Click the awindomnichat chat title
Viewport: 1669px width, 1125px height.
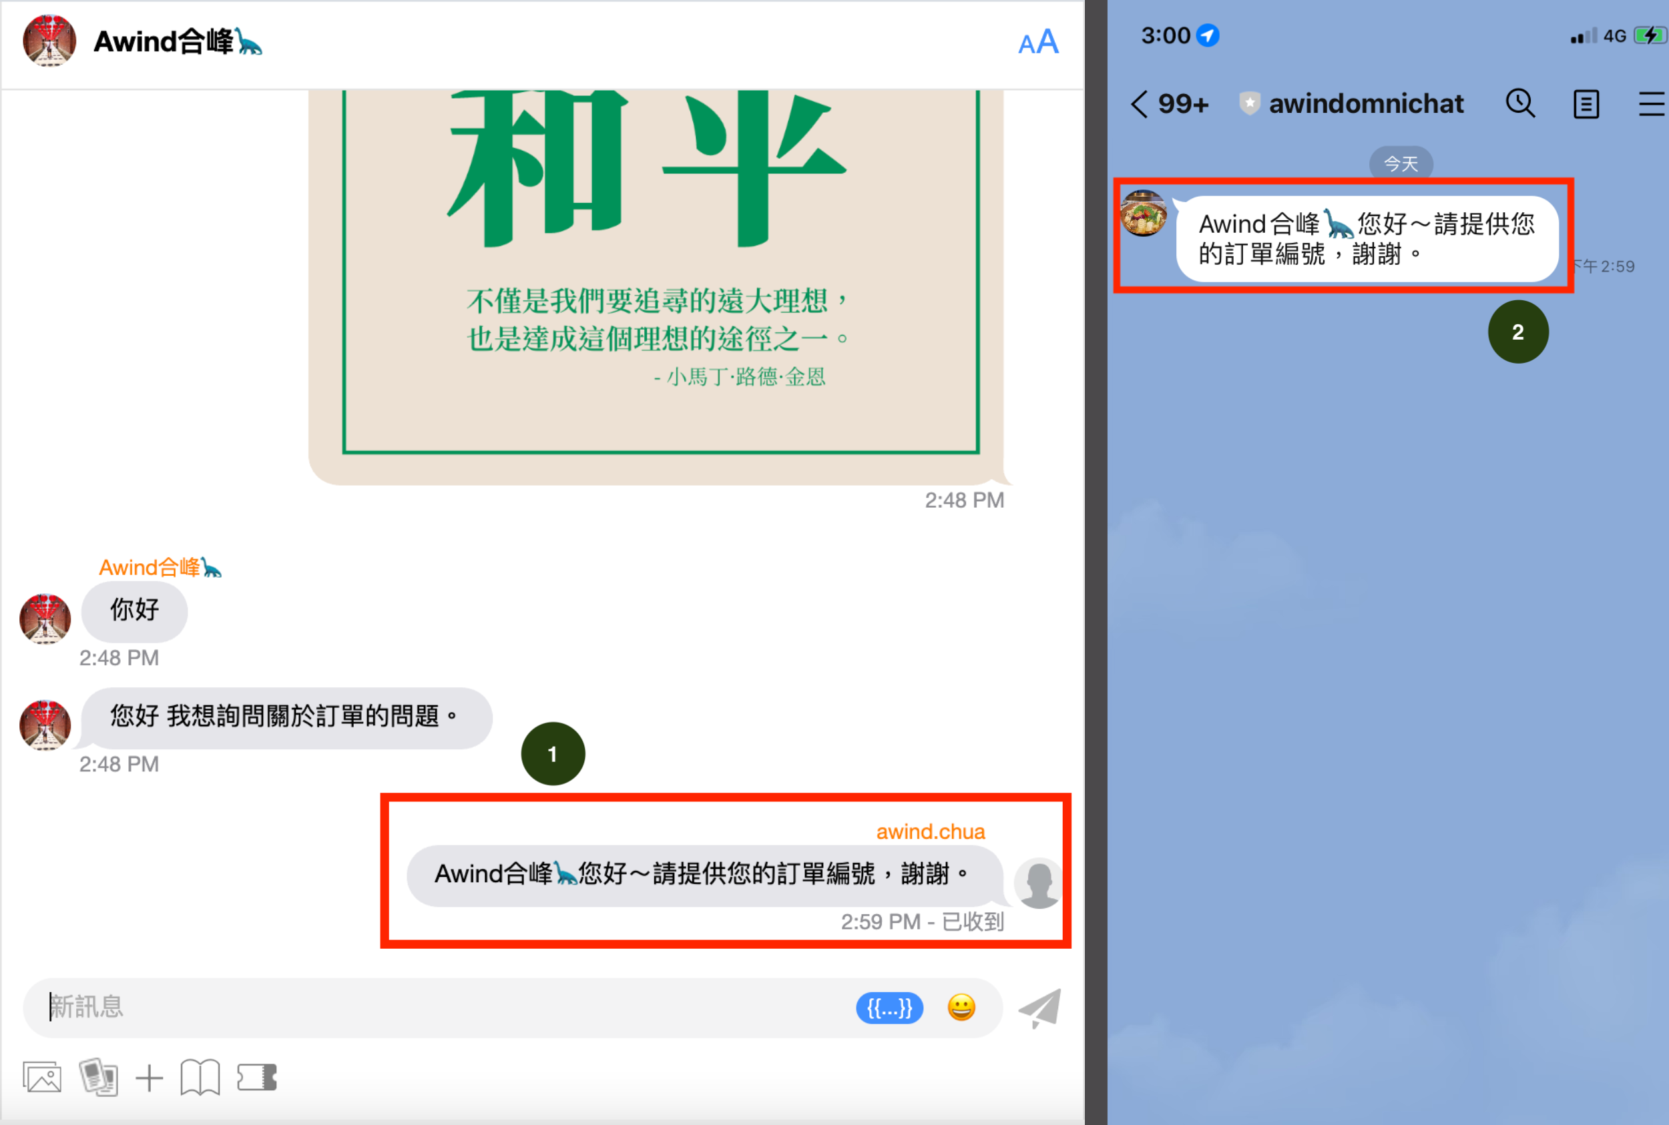pyautogui.click(x=1365, y=104)
